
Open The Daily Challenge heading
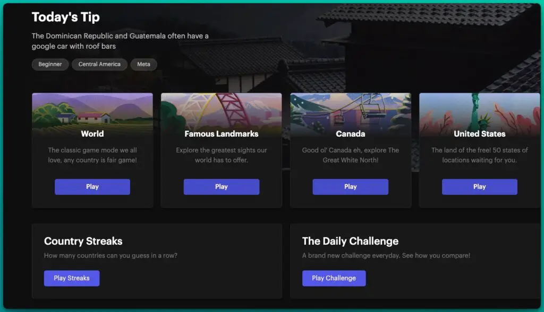(350, 241)
